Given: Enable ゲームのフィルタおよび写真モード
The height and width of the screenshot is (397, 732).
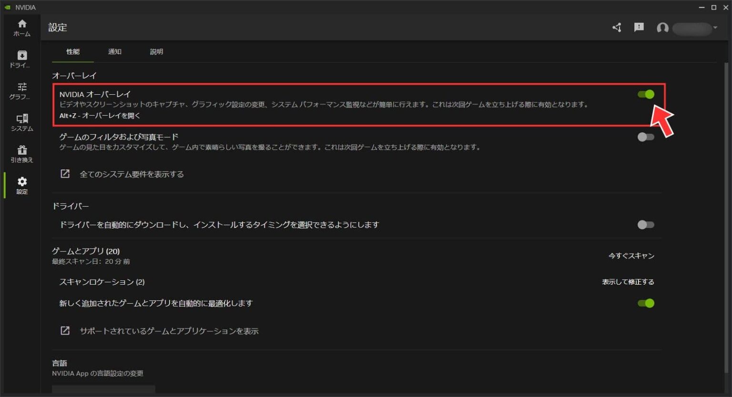Looking at the screenshot, I should tap(646, 137).
